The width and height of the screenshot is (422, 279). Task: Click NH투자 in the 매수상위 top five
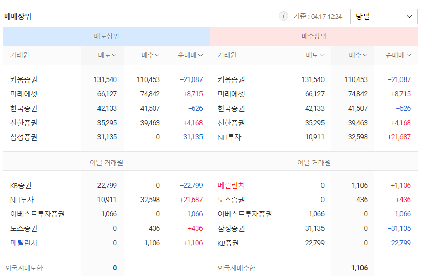coord(229,137)
